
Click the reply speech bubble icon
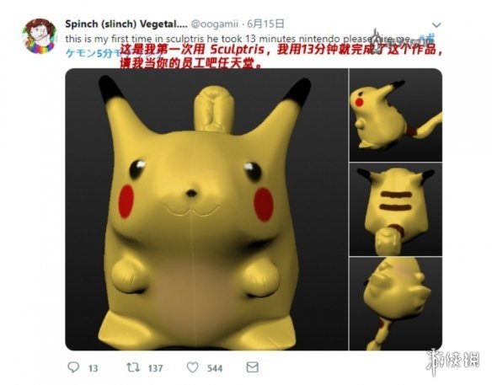[x=73, y=367]
